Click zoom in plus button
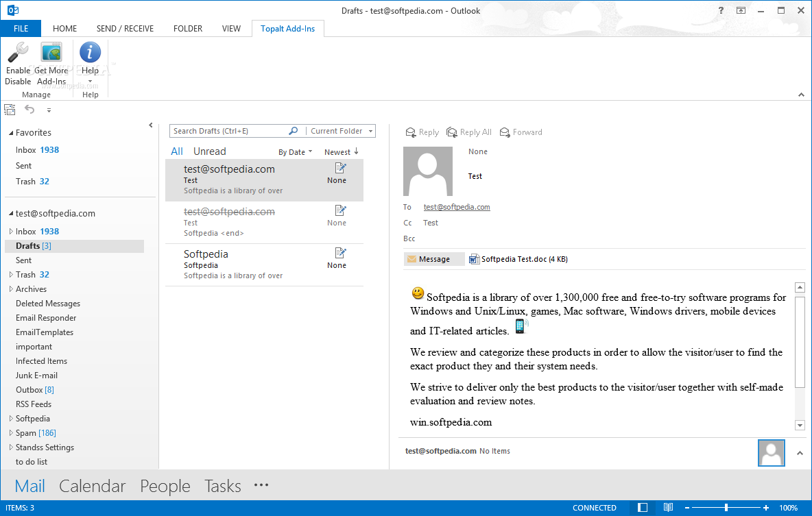 (x=766, y=508)
